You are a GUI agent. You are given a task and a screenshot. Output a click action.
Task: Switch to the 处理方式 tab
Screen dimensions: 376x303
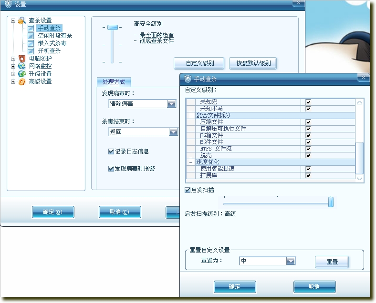(x=114, y=82)
